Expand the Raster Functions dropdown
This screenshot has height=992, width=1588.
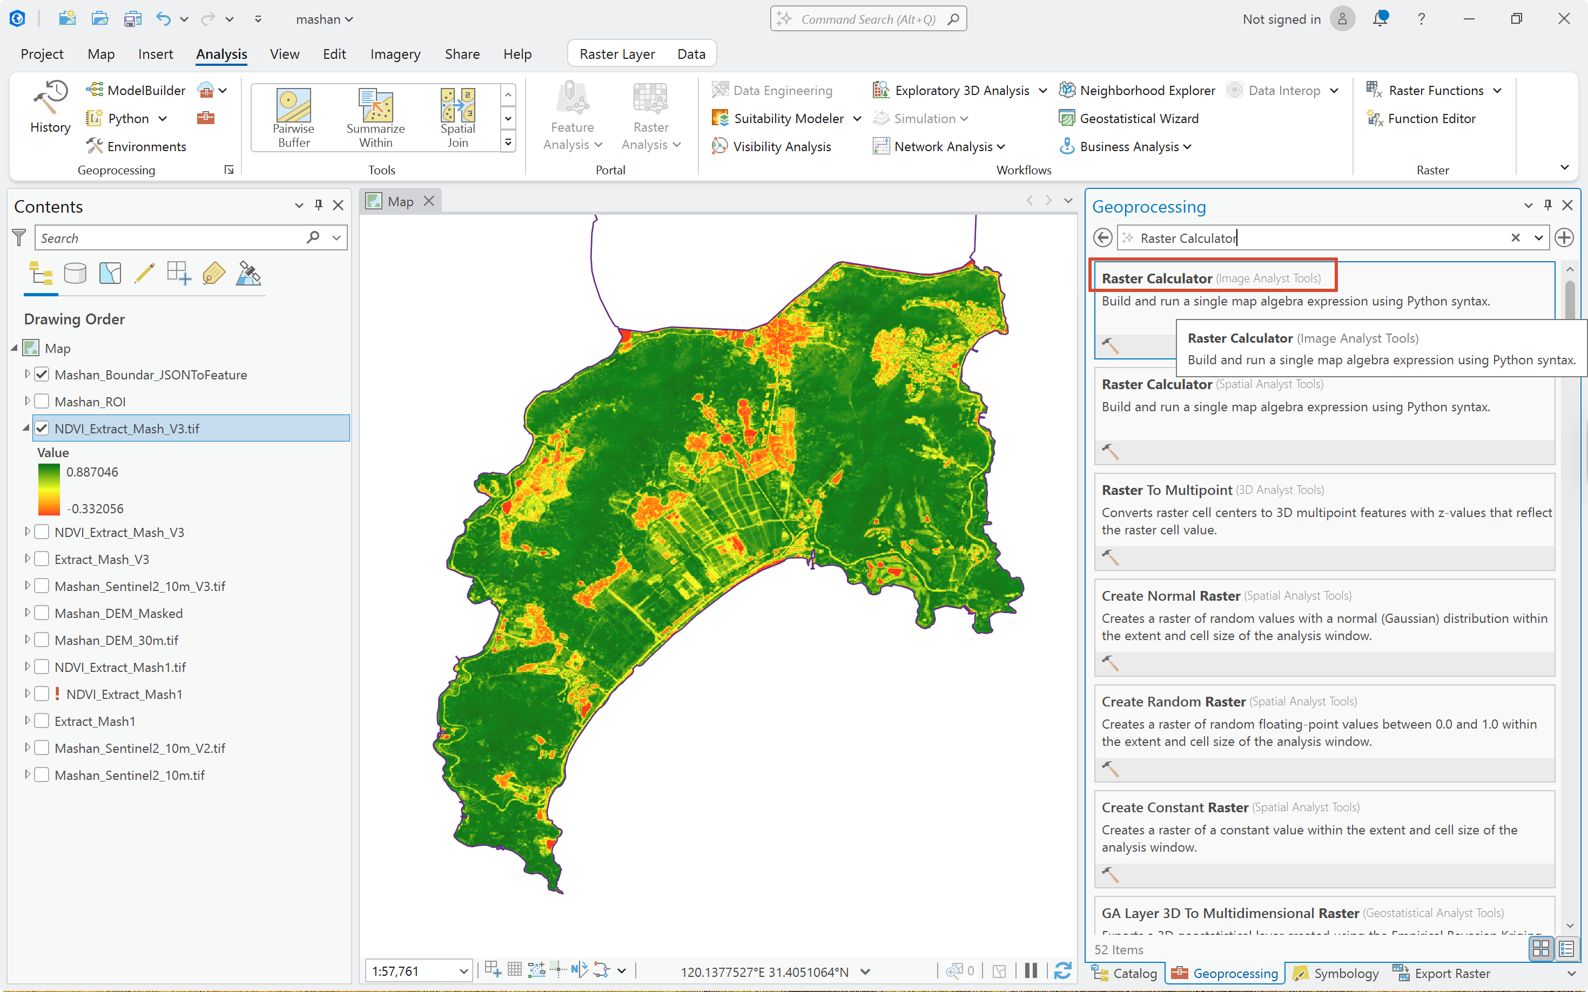click(1497, 91)
